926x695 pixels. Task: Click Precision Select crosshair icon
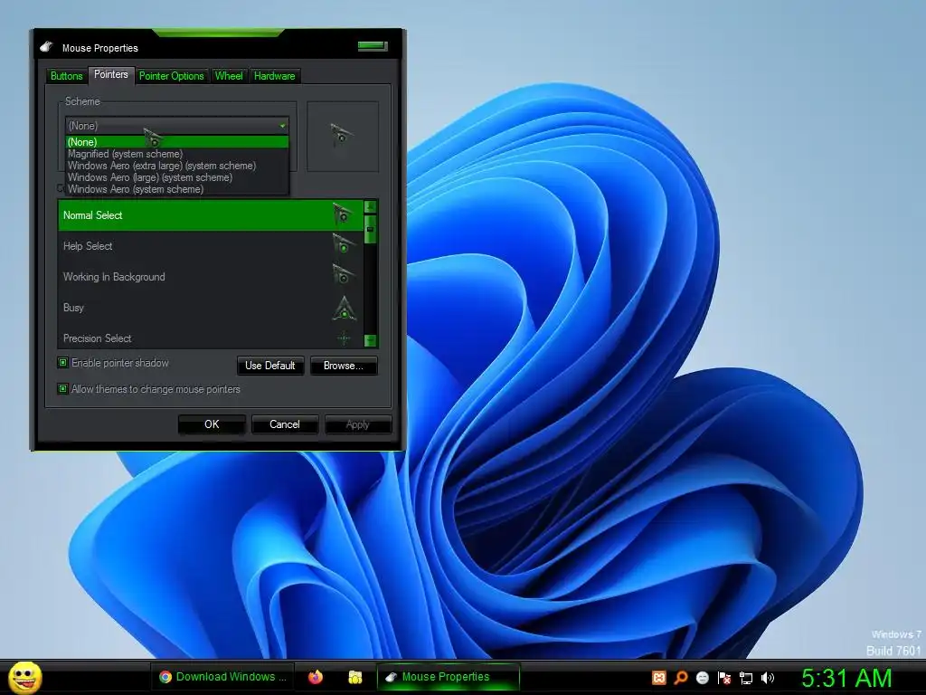[344, 338]
